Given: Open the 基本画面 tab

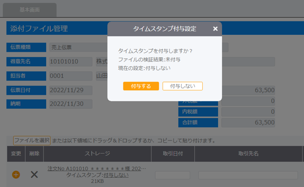Looking at the screenshot, I should point(30,10).
